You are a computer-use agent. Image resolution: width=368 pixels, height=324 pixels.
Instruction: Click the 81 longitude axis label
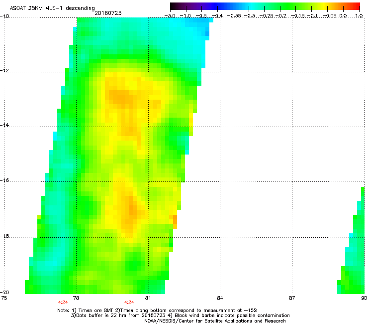coord(148,298)
